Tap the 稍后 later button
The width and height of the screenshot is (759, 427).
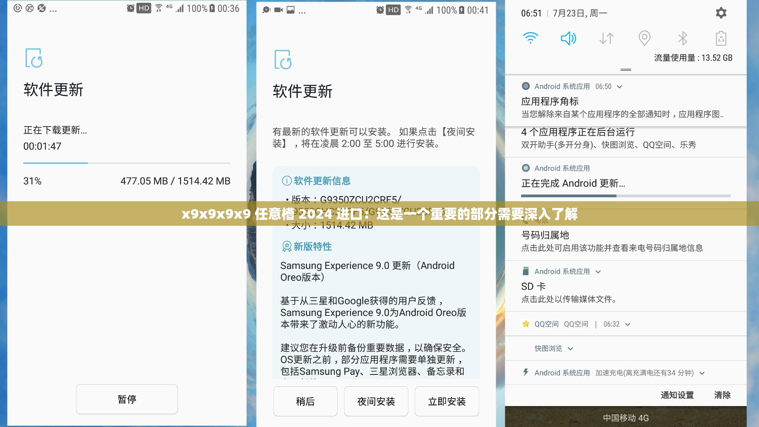305,401
